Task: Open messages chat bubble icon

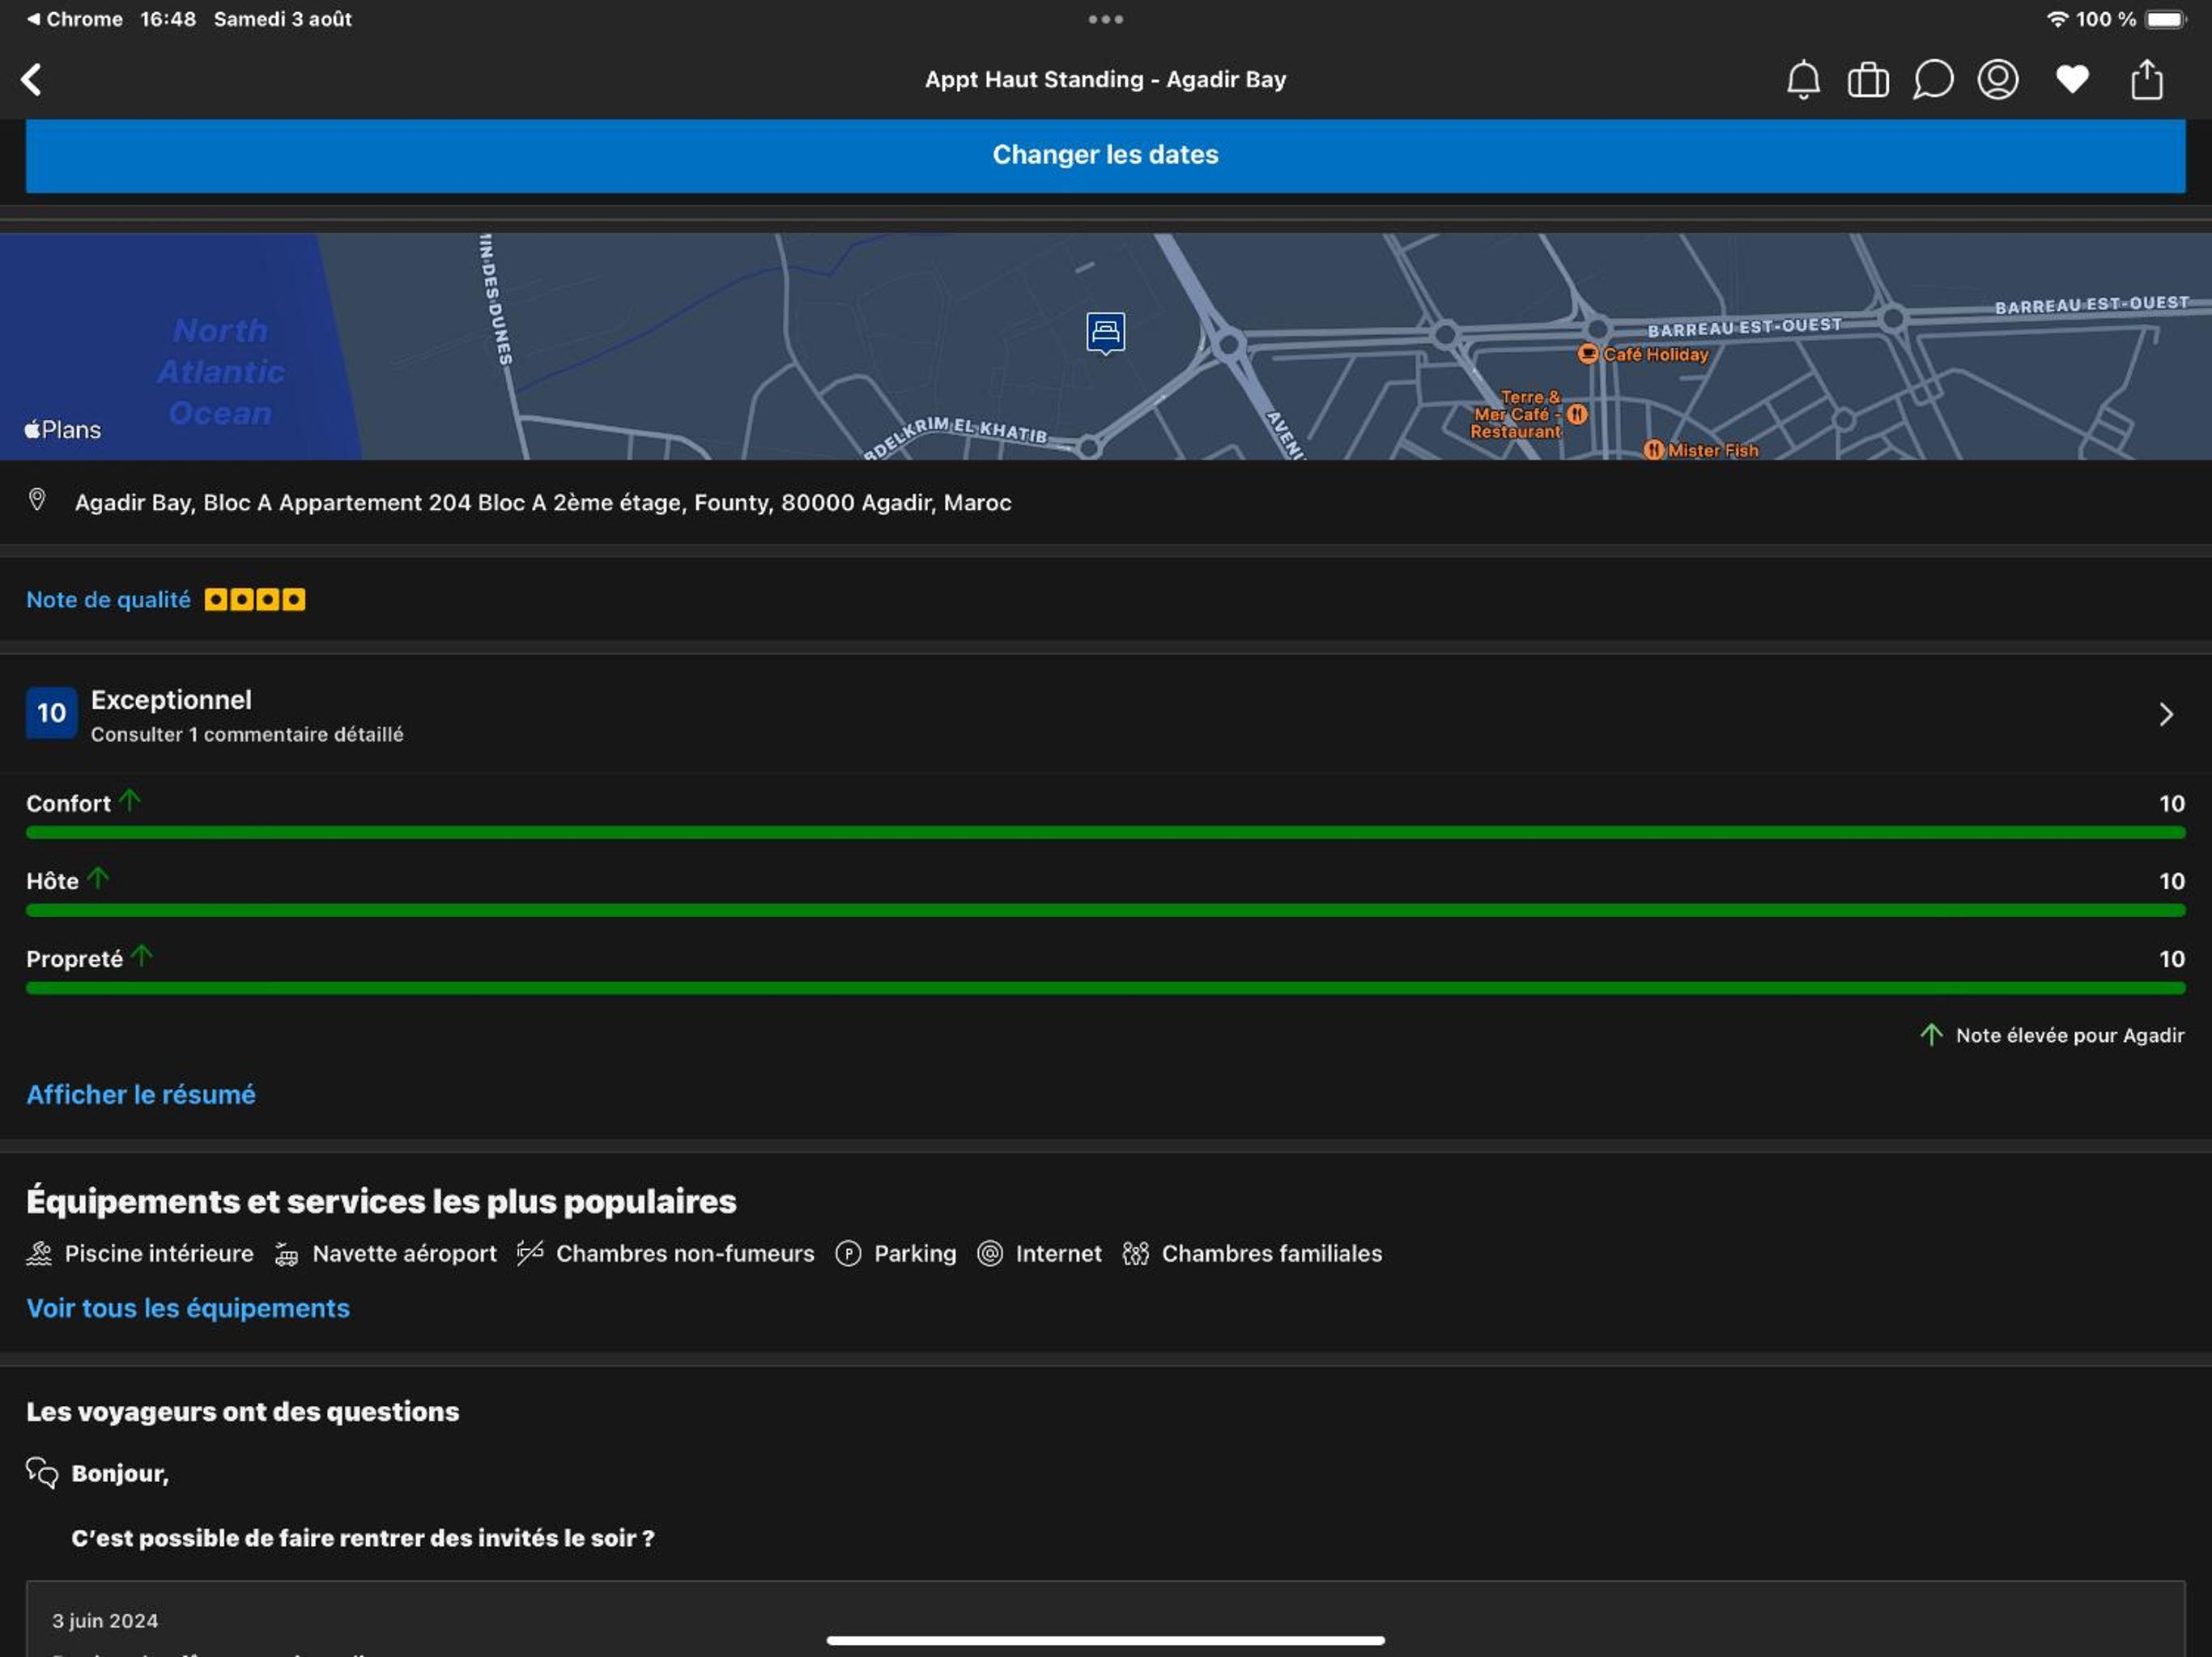Action: 1932,80
